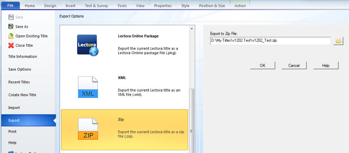This screenshot has width=349, height=153.
Task: Switch to the Home ribbon tab
Action: [30, 6]
